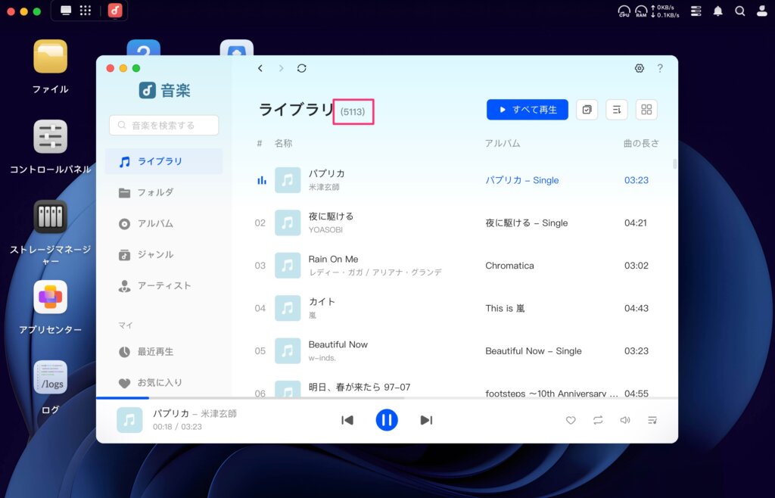Skip to the next track
The image size is (775, 498).
[426, 420]
